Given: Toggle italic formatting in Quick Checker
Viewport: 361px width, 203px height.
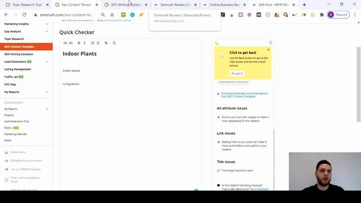Looking at the screenshot, I should 85,43.
